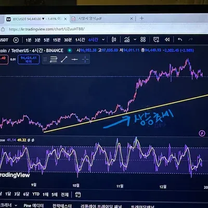Select the 5분 timeframe
The width and height of the screenshot is (208, 208).
tap(46, 40)
